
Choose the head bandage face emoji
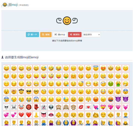click(103, 84)
